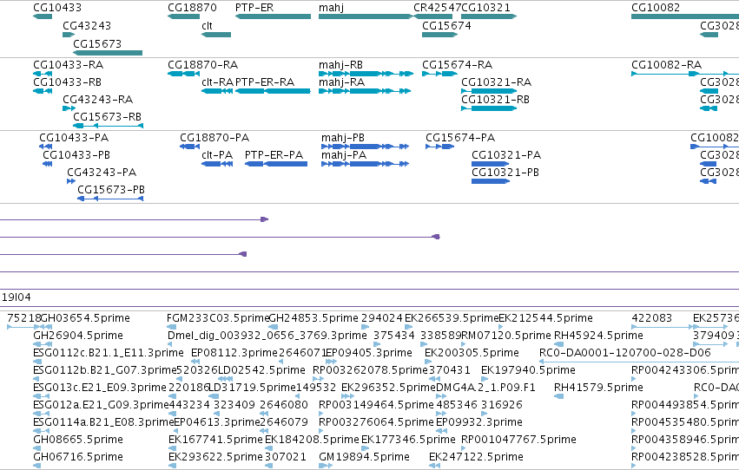The image size is (739, 470).
Task: Select the clt-RA transcript label
Action: 217,82
